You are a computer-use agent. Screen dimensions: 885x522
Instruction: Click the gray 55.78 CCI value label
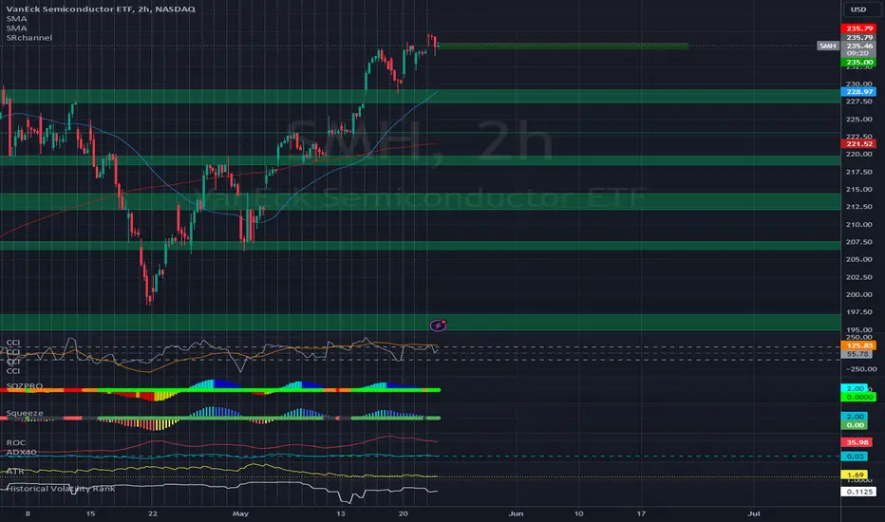pos(857,354)
